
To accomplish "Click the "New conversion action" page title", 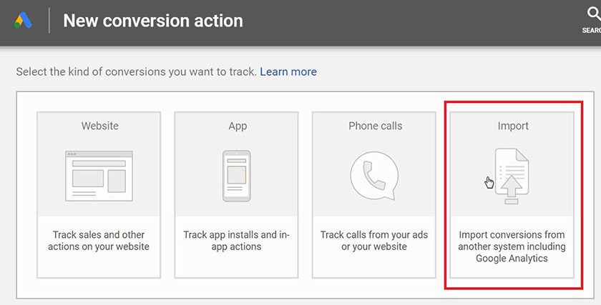I will tap(153, 21).
